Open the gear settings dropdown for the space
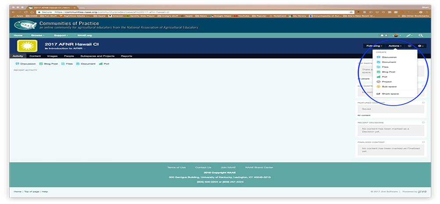The image size is (440, 204). click(x=421, y=46)
